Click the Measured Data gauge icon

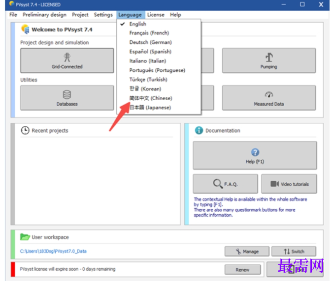[x=269, y=95]
